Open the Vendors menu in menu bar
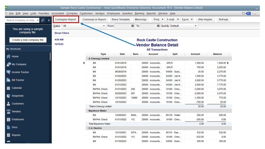This screenshot has width=265, height=149. (x=100, y=14)
